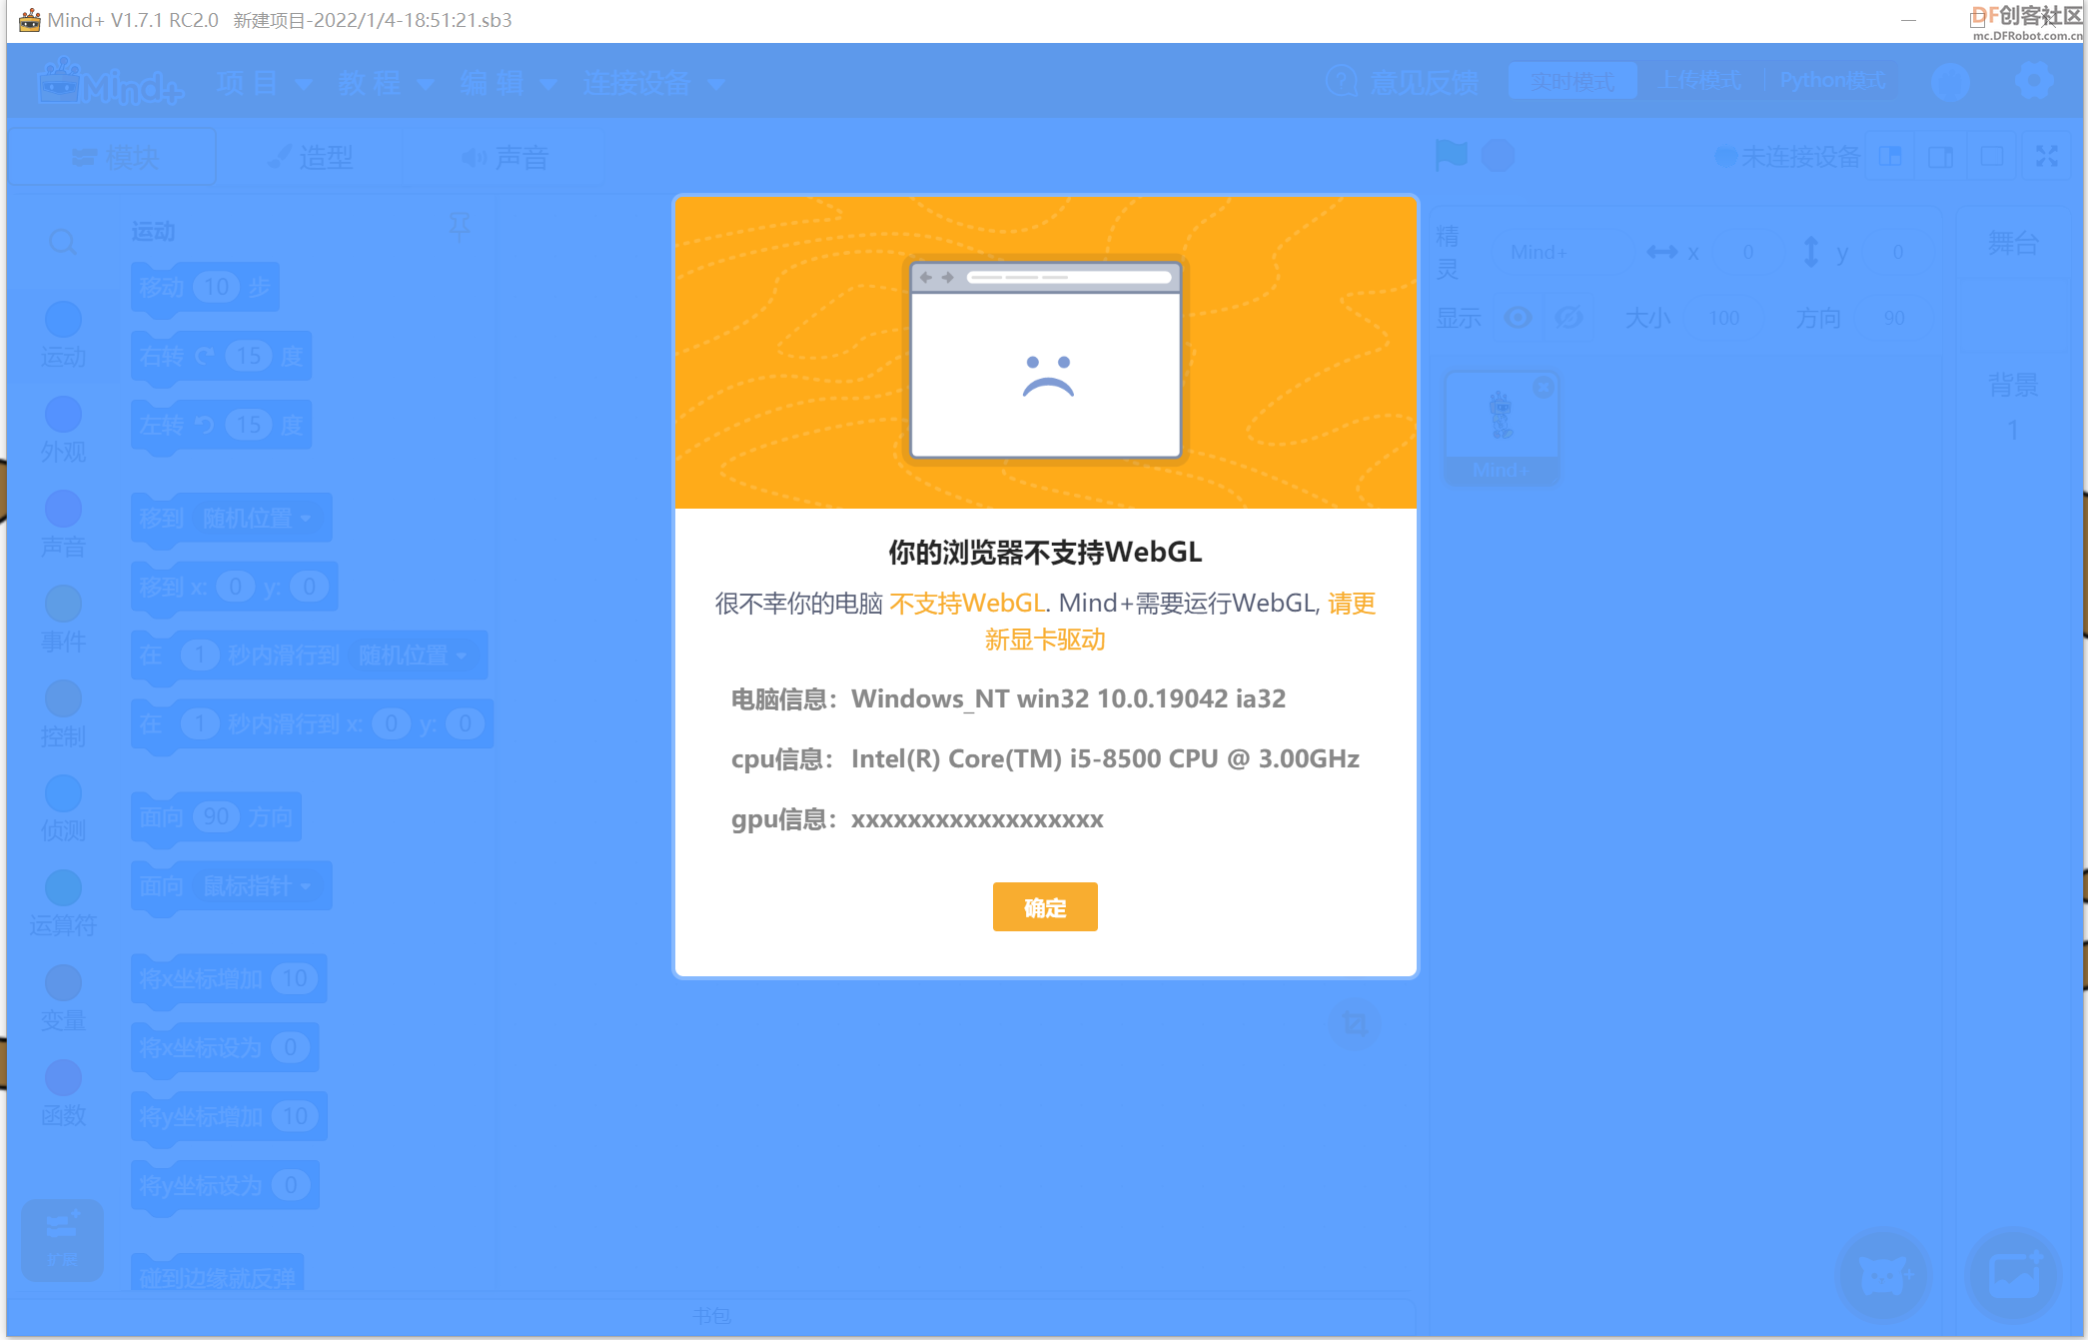Select the 外观 block category
The height and width of the screenshot is (1340, 2088).
point(63,431)
